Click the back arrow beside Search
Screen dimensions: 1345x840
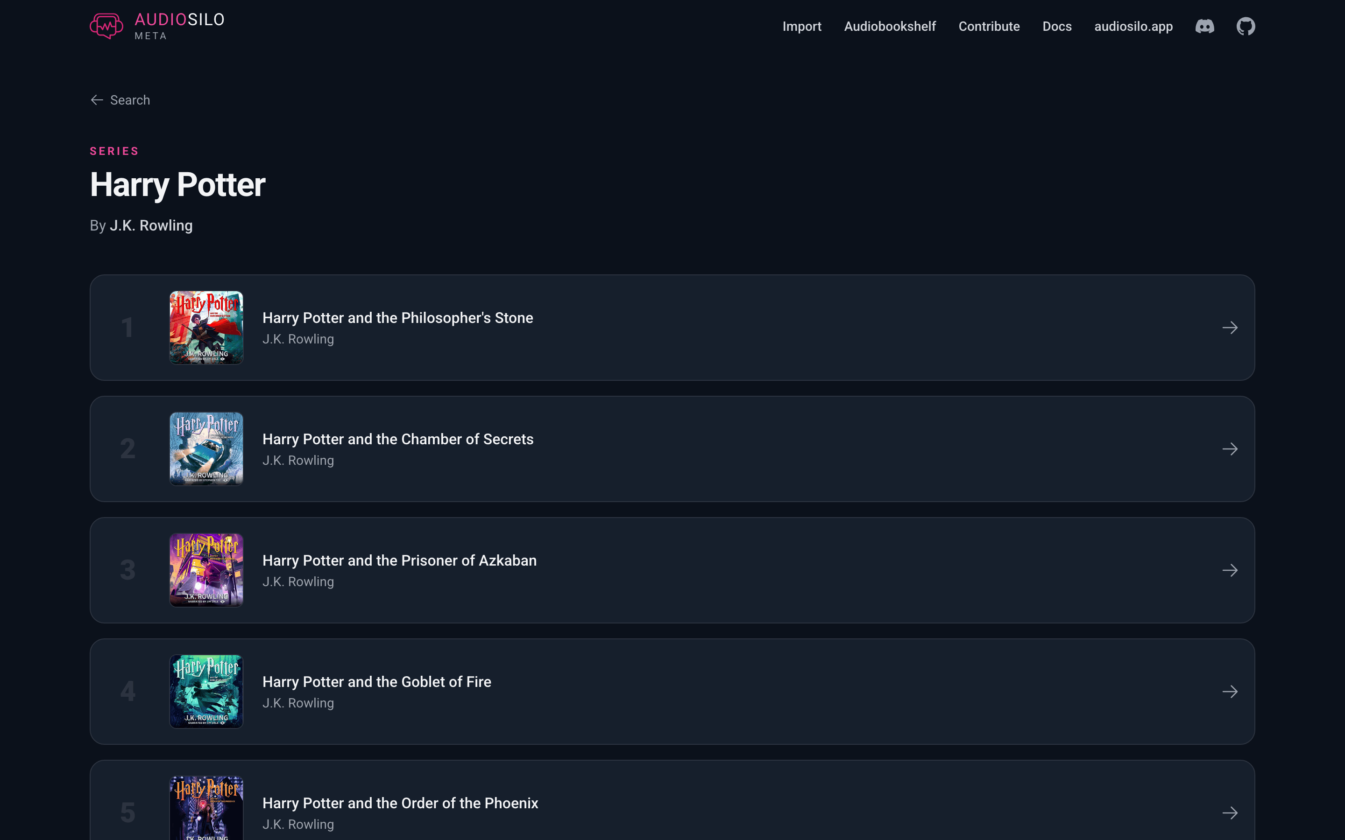click(x=97, y=100)
